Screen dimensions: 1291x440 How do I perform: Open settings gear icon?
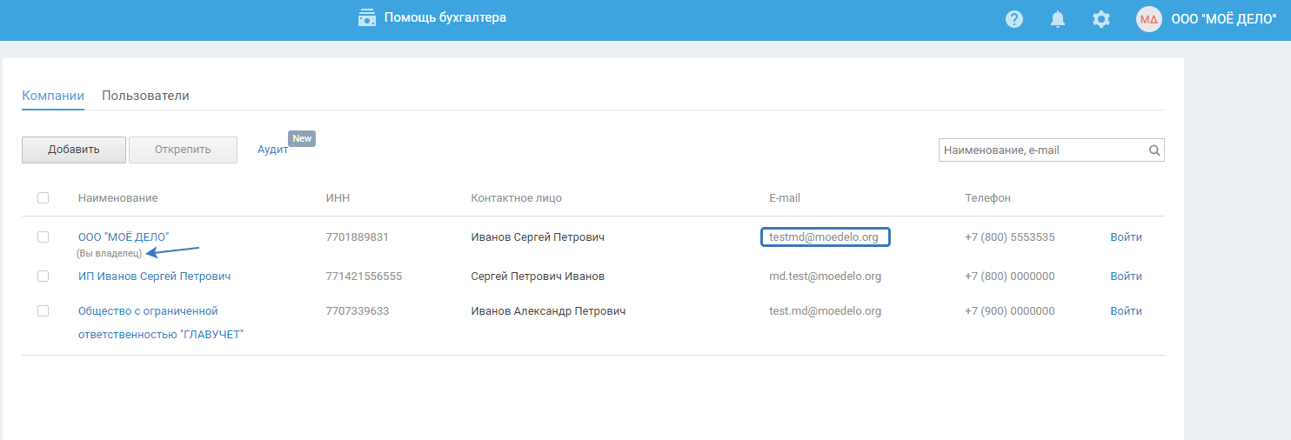pos(1101,19)
